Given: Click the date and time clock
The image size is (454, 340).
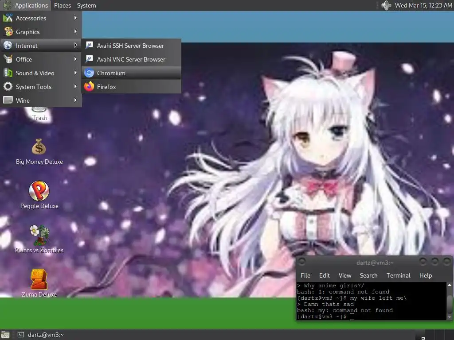Looking at the screenshot, I should click(x=423, y=5).
